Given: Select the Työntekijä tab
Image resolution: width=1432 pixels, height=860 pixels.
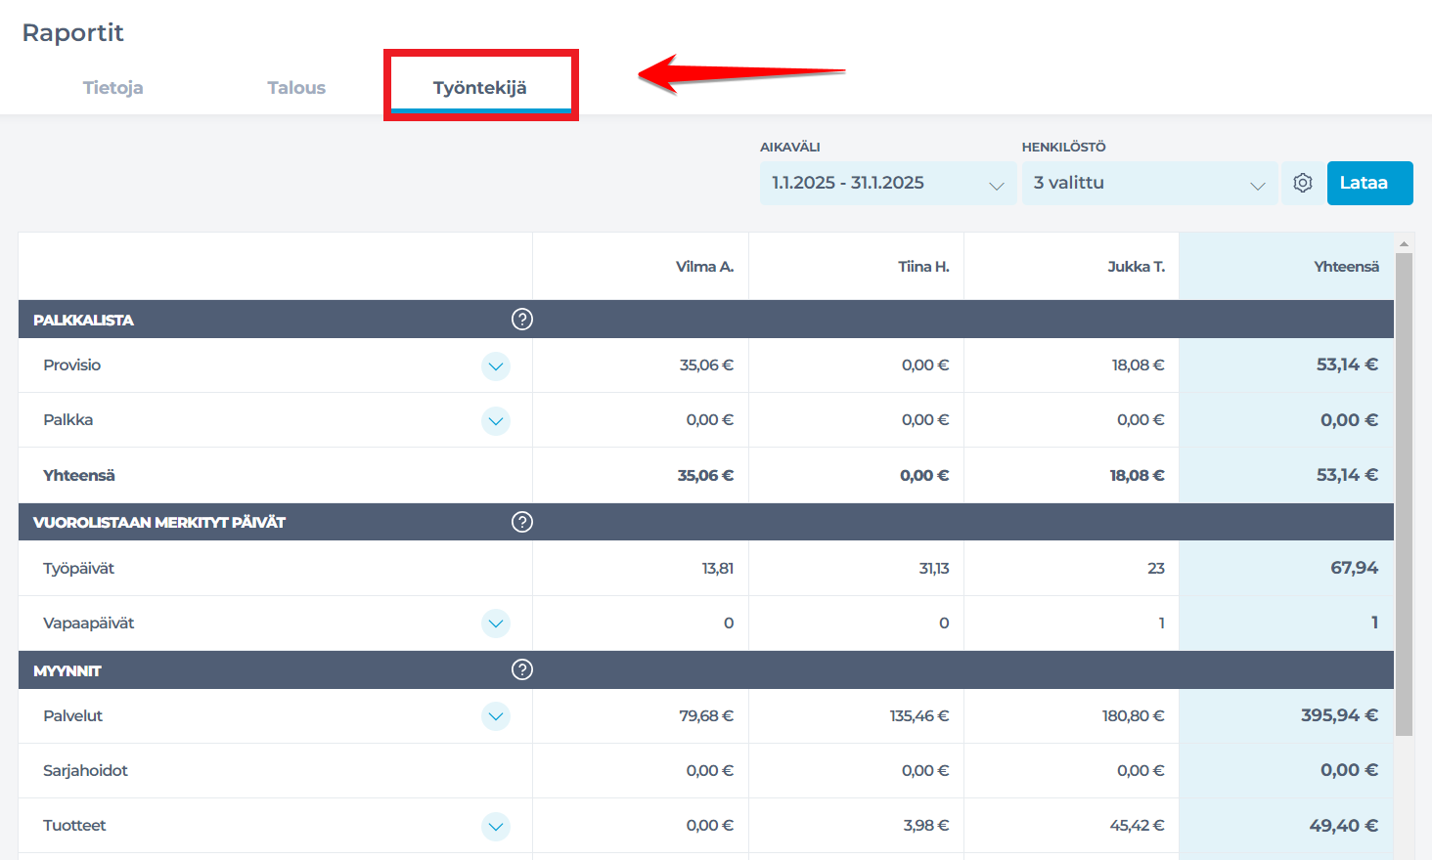Looking at the screenshot, I should tap(480, 88).
